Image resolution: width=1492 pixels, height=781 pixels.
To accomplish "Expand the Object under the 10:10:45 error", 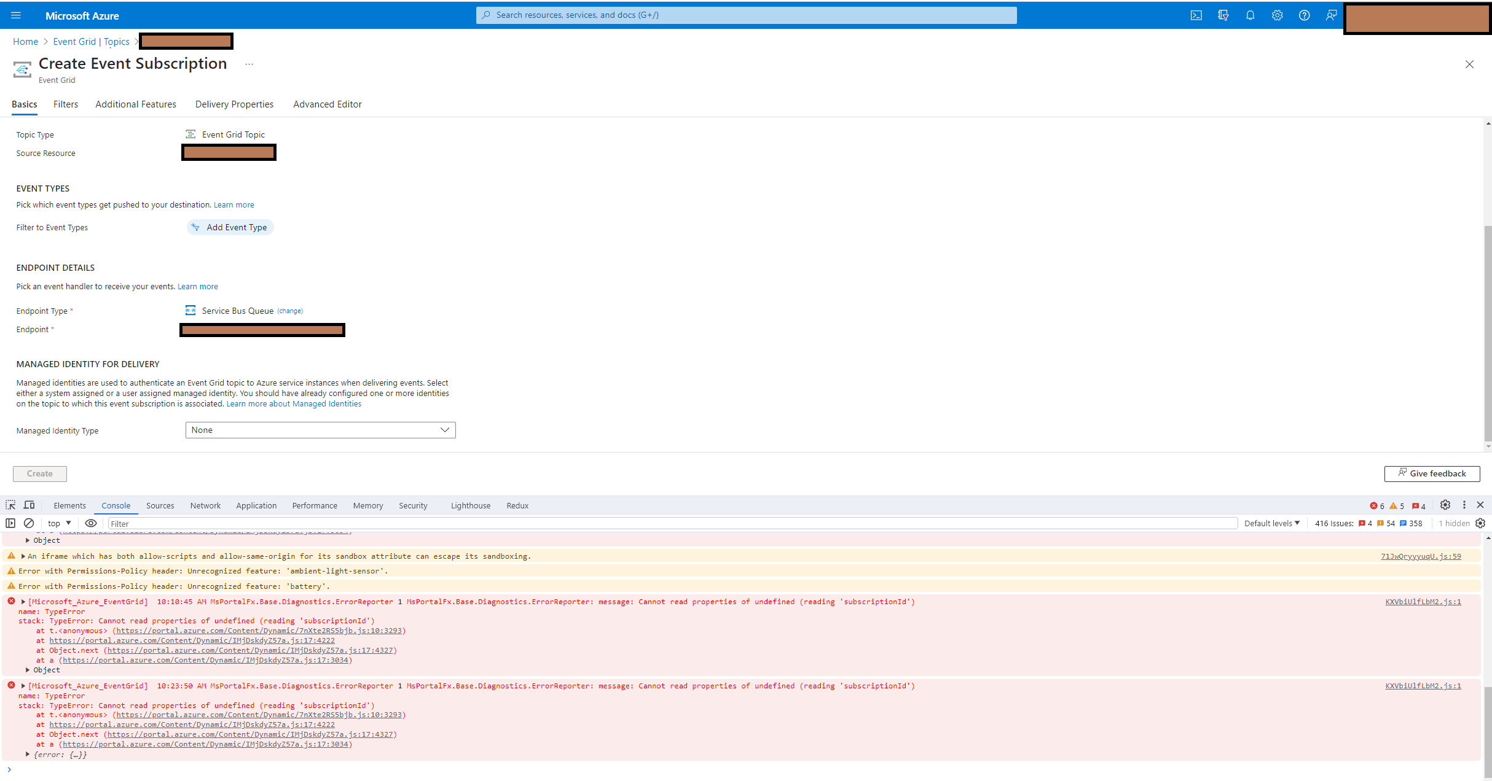I will 28,670.
